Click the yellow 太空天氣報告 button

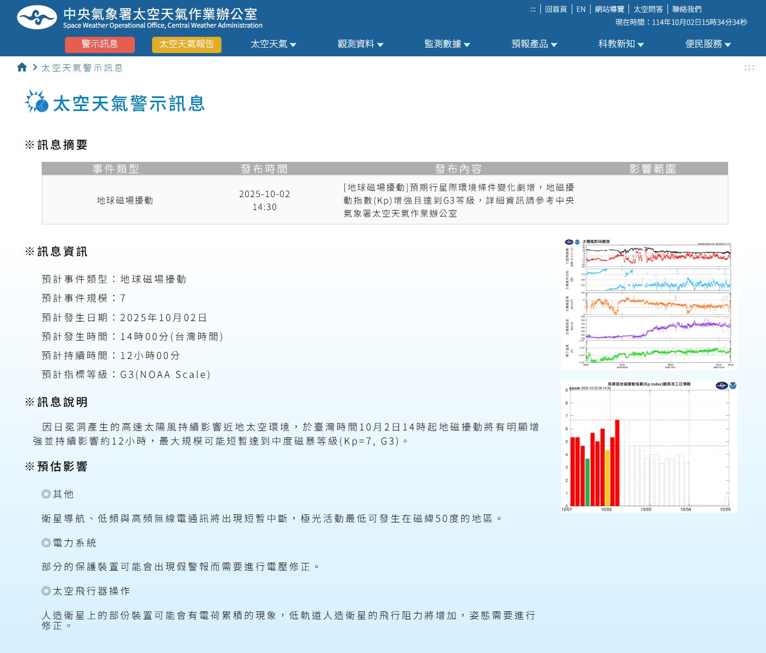[x=186, y=44]
